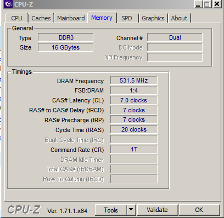The height and width of the screenshot is (218, 224).
Task: Show the About tab
Action: tap(179, 18)
